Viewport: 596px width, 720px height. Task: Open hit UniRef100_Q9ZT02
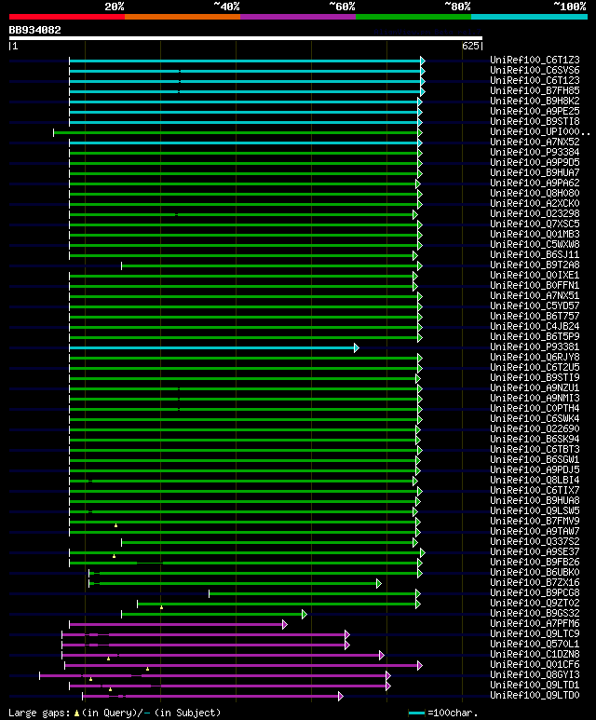click(535, 604)
